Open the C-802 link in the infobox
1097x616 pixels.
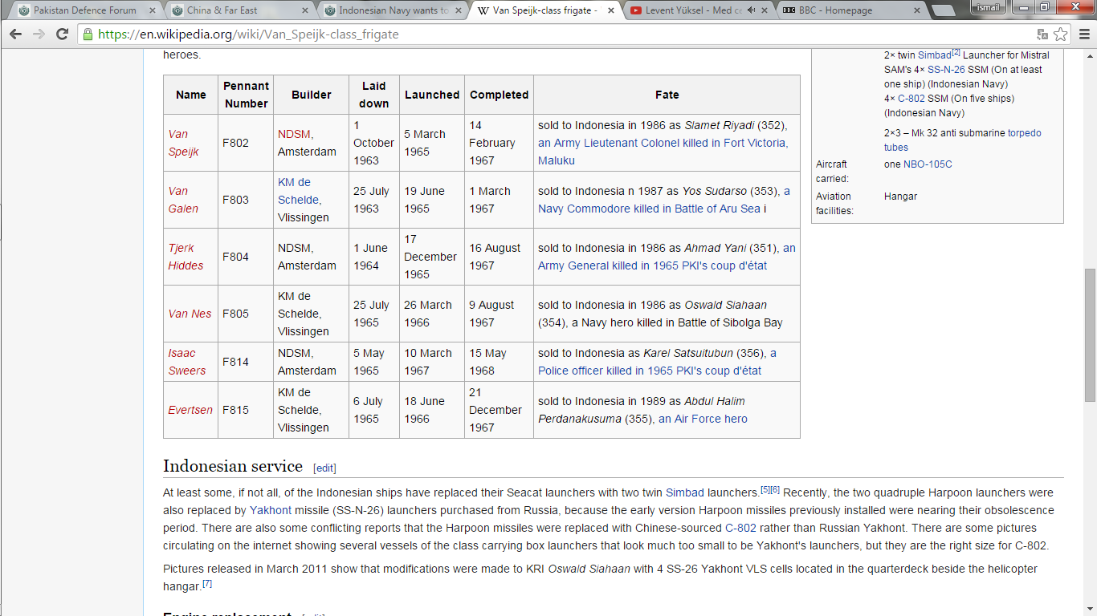pos(911,99)
